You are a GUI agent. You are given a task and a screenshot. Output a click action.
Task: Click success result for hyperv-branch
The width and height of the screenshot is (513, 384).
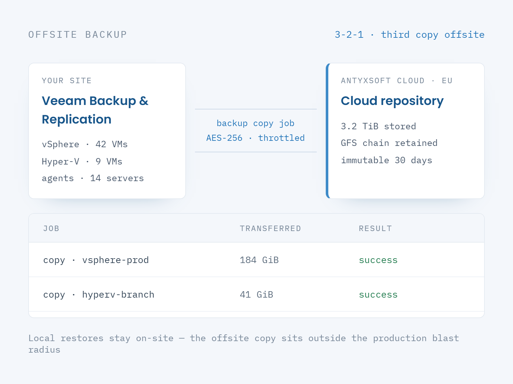pos(378,294)
